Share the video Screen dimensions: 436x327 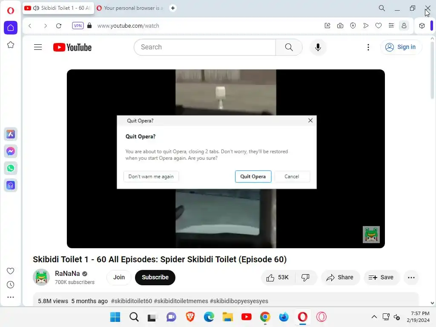(340, 278)
